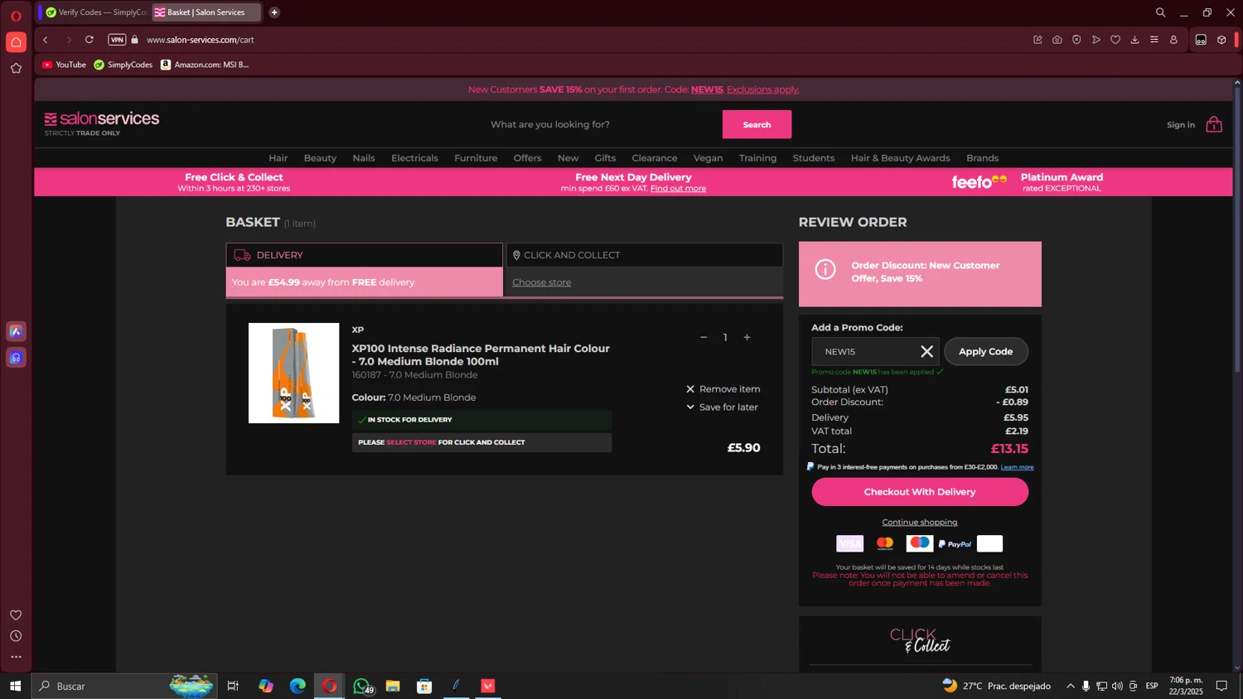Open the XP100 Intense Radiance product title
This screenshot has height=699, width=1243.
tap(481, 354)
